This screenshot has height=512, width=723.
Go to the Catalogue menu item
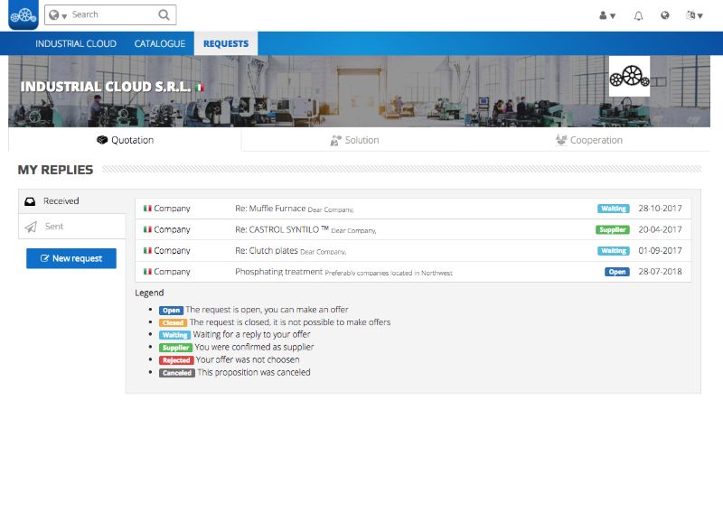160,43
